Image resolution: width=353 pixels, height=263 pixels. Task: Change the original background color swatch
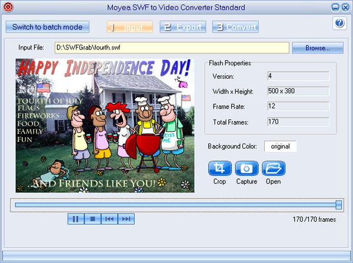pyautogui.click(x=280, y=147)
